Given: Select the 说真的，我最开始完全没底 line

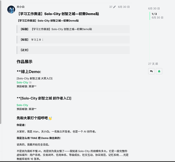Looking at the screenshot, I should 33,145.
